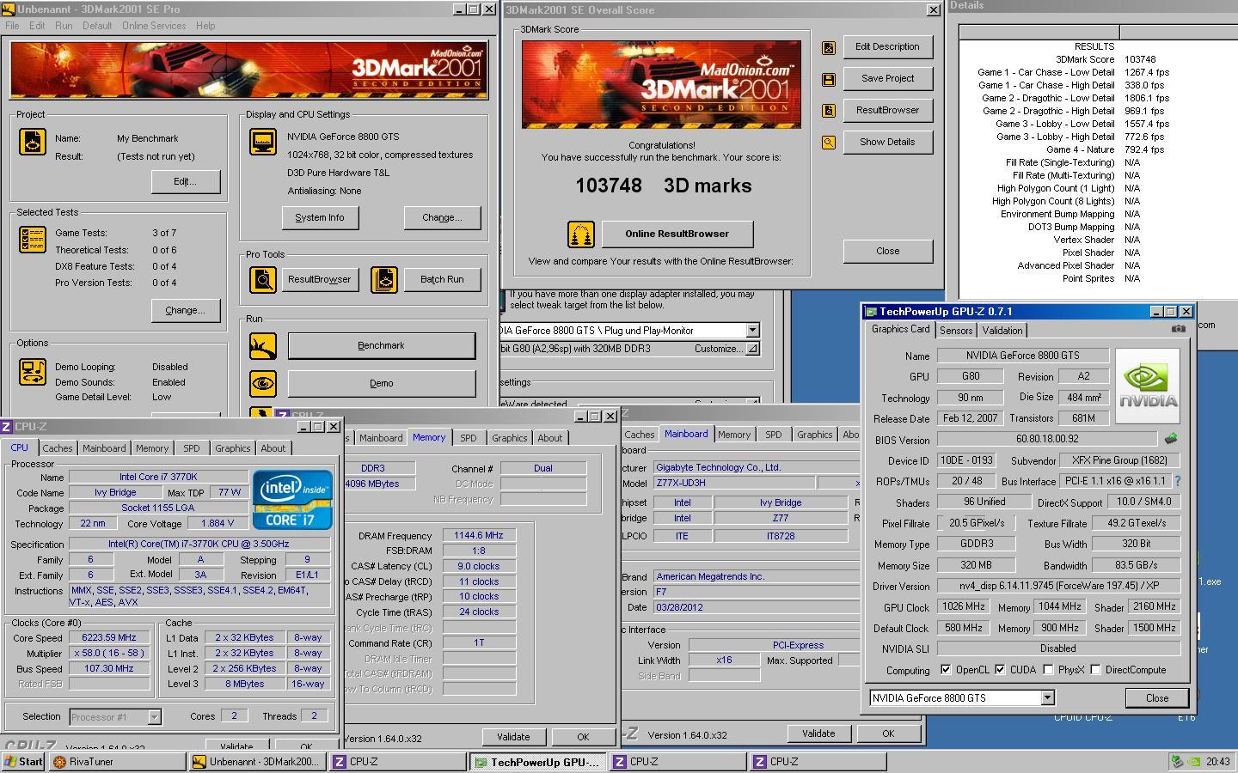Toggle the DirectCompute checkbox in GPU-Z
Image resolution: width=1238 pixels, height=773 pixels.
click(1095, 670)
